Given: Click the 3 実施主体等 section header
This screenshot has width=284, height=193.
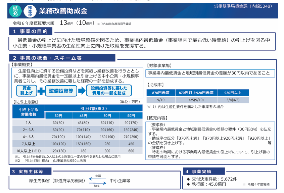Looking at the screenshot, I should tap(32, 171).
